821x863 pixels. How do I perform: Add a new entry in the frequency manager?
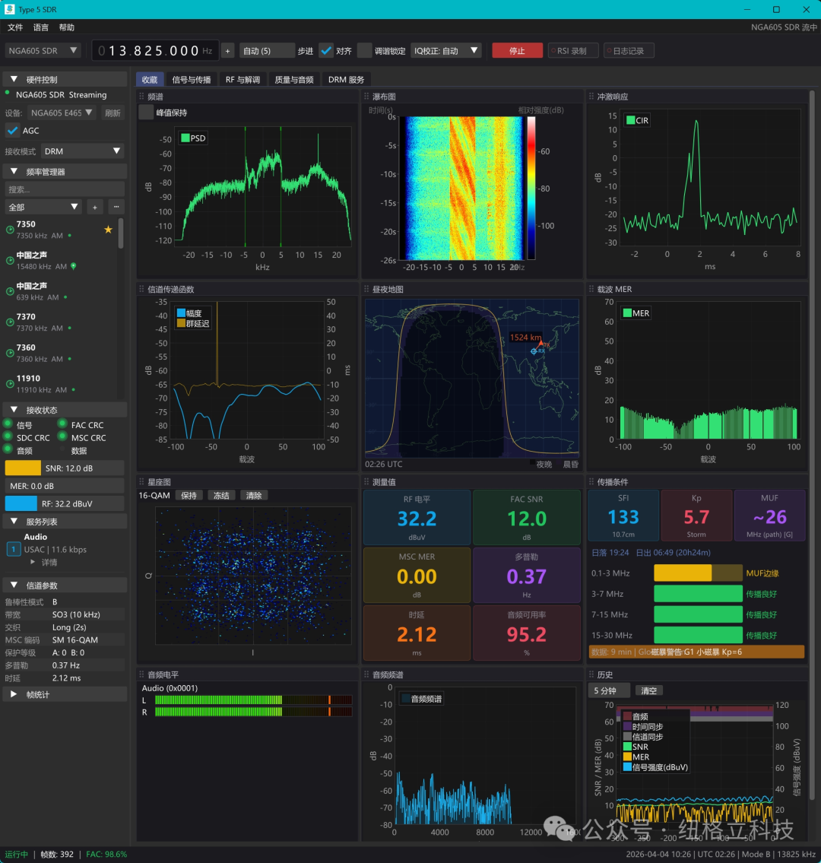95,207
